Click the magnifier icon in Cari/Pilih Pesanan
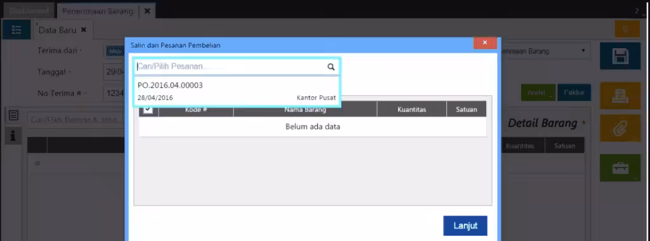Screen dimensions: 650x241 click(x=331, y=67)
